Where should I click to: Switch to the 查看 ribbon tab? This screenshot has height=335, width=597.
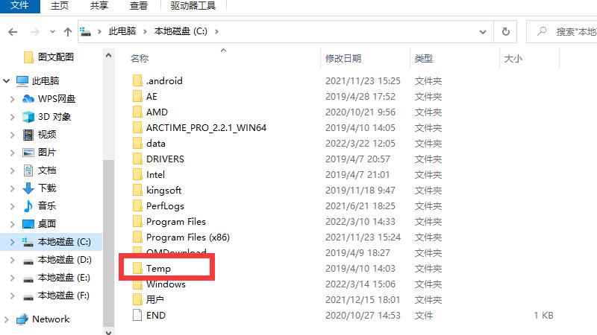tap(139, 6)
